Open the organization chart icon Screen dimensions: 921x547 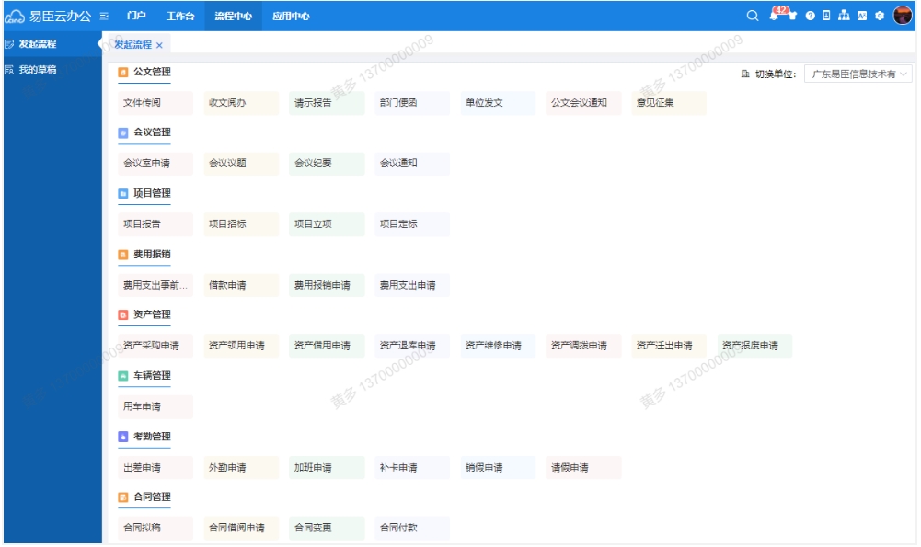(x=844, y=16)
